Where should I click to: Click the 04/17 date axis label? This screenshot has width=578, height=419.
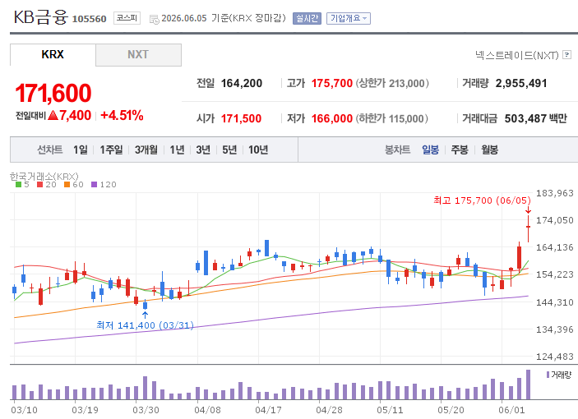coord(268,410)
